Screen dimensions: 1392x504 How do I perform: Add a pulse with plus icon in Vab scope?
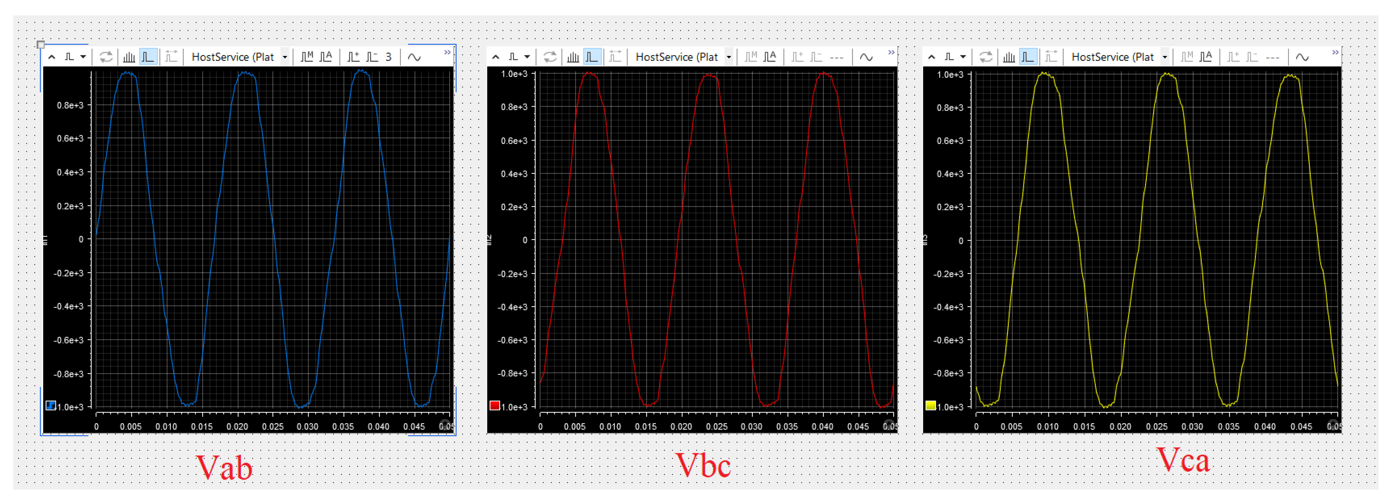[x=353, y=57]
